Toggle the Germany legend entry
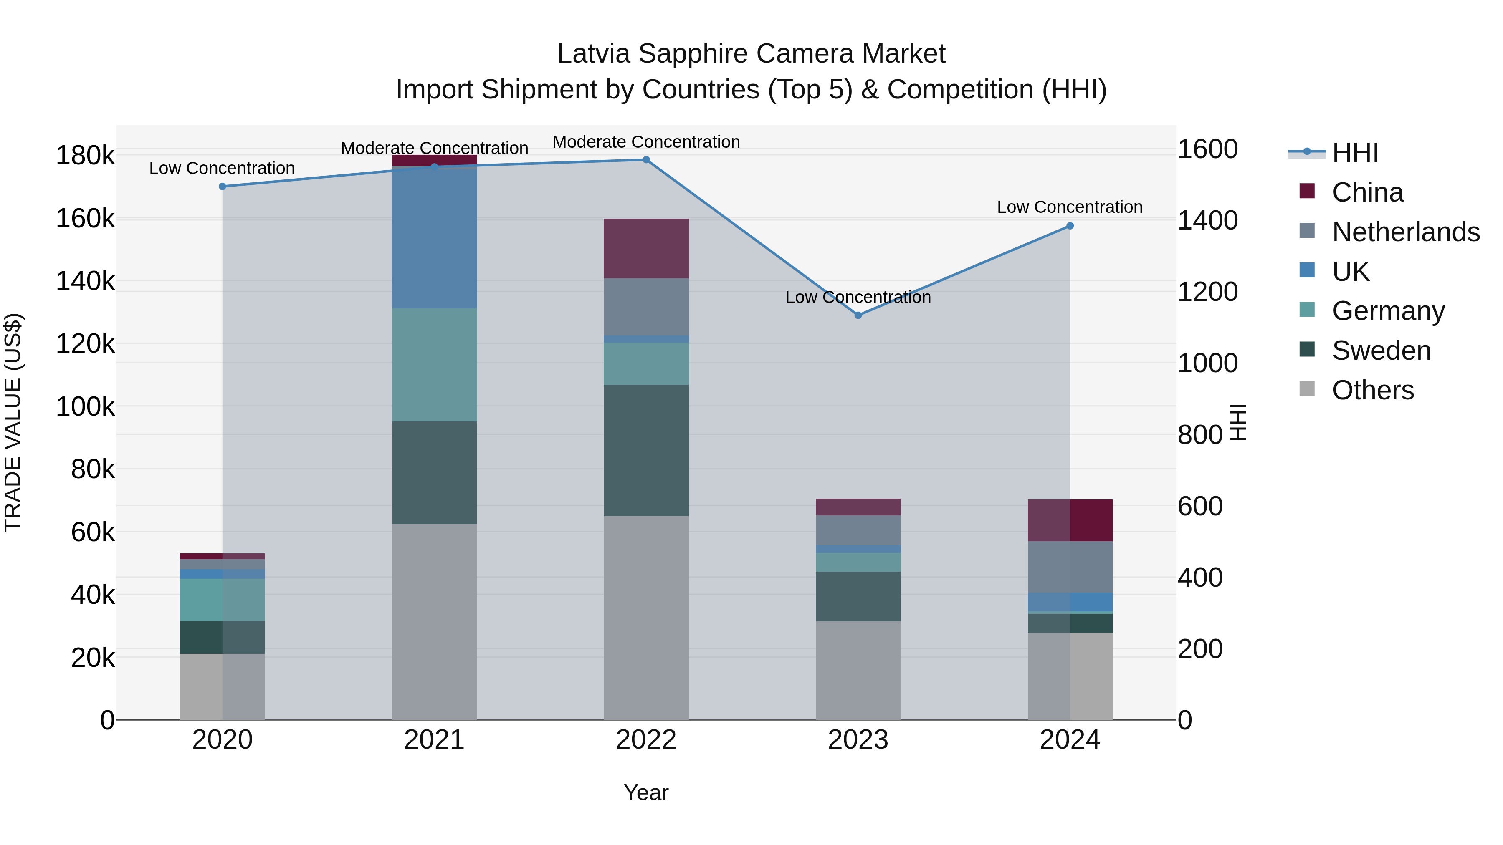The width and height of the screenshot is (1503, 845). (x=1372, y=311)
